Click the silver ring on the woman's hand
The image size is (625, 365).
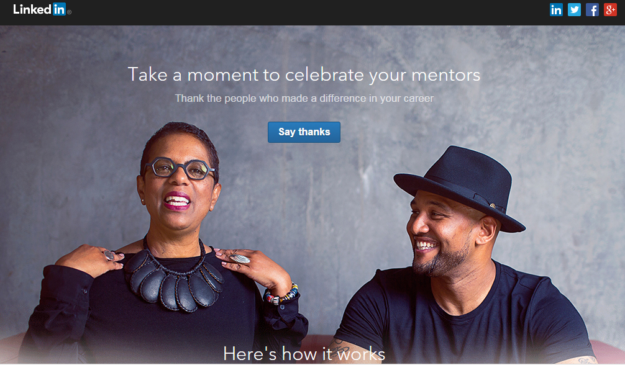tap(239, 258)
